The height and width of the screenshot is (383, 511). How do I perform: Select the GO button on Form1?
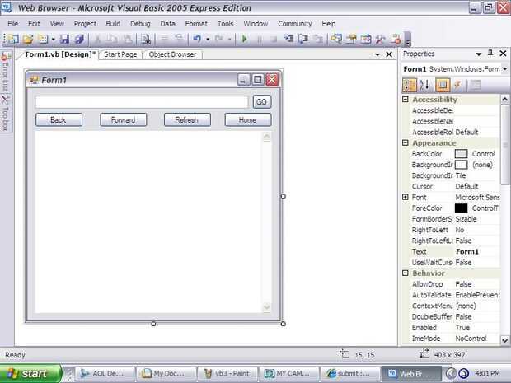coord(262,102)
